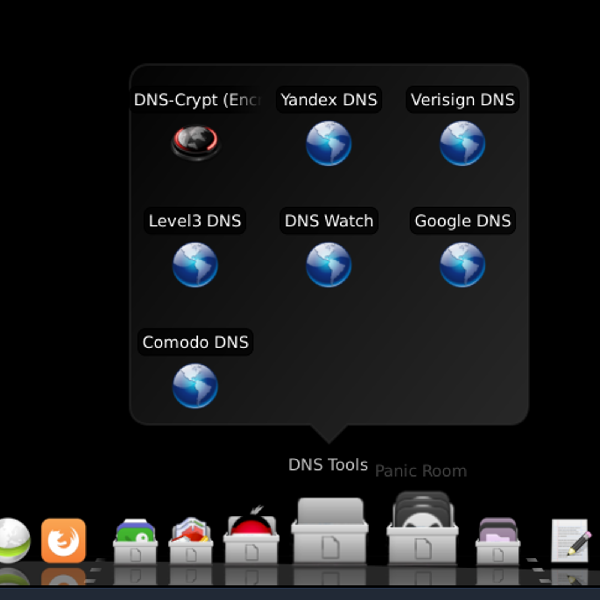Click the DNS Watch label
Screen dimensions: 600x600
(x=329, y=221)
